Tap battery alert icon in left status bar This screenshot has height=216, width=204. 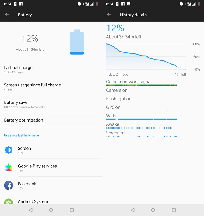click(x=15, y=4)
